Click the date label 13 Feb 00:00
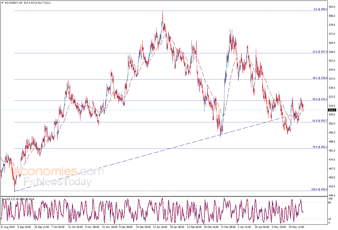This screenshot has height=230, width=338. [x=194, y=227]
